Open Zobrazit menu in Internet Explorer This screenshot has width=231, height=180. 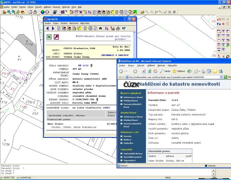point(141,66)
